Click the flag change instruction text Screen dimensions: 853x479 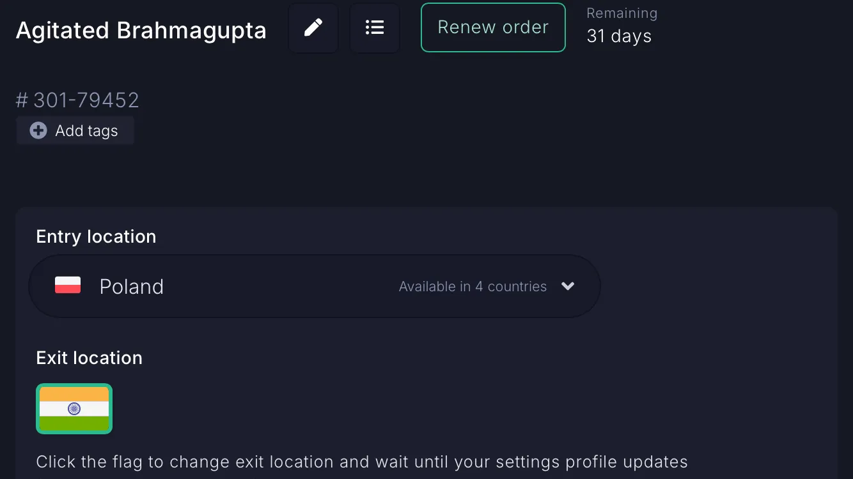362,462
